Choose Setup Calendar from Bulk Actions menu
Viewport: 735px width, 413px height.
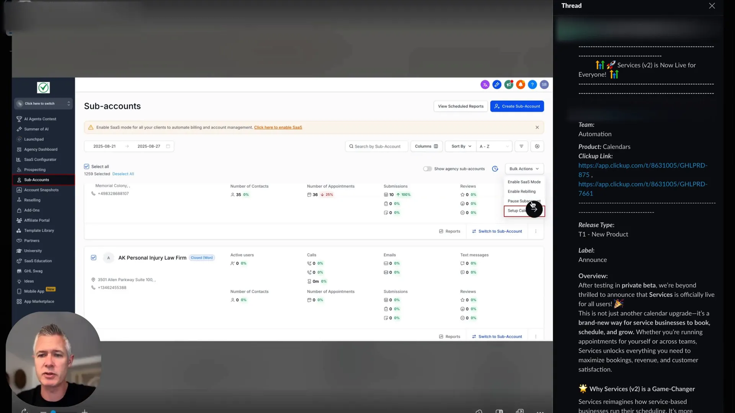tap(524, 211)
